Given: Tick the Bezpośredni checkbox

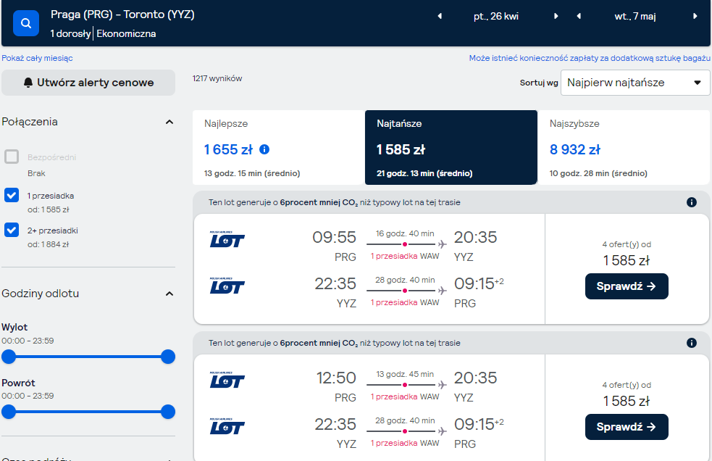Looking at the screenshot, I should 12,157.
